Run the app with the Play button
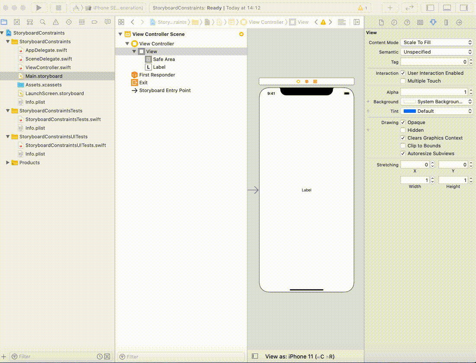 [x=39, y=8]
